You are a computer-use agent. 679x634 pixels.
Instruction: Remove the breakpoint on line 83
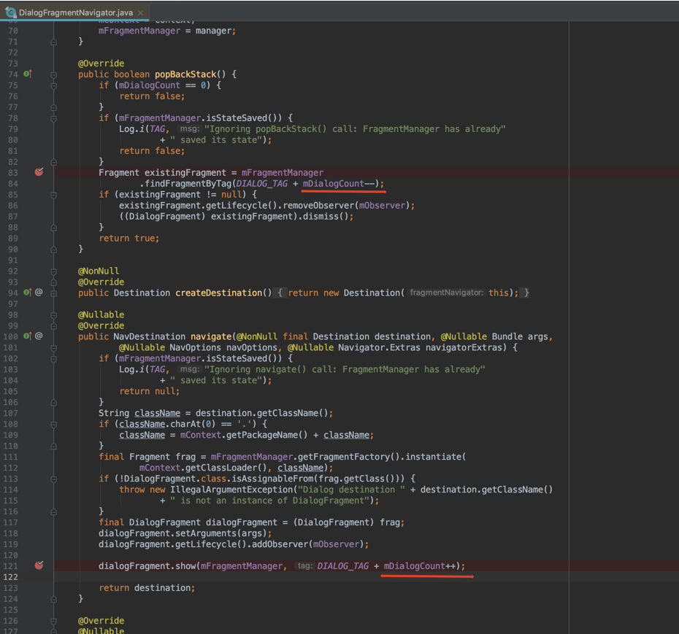point(39,172)
